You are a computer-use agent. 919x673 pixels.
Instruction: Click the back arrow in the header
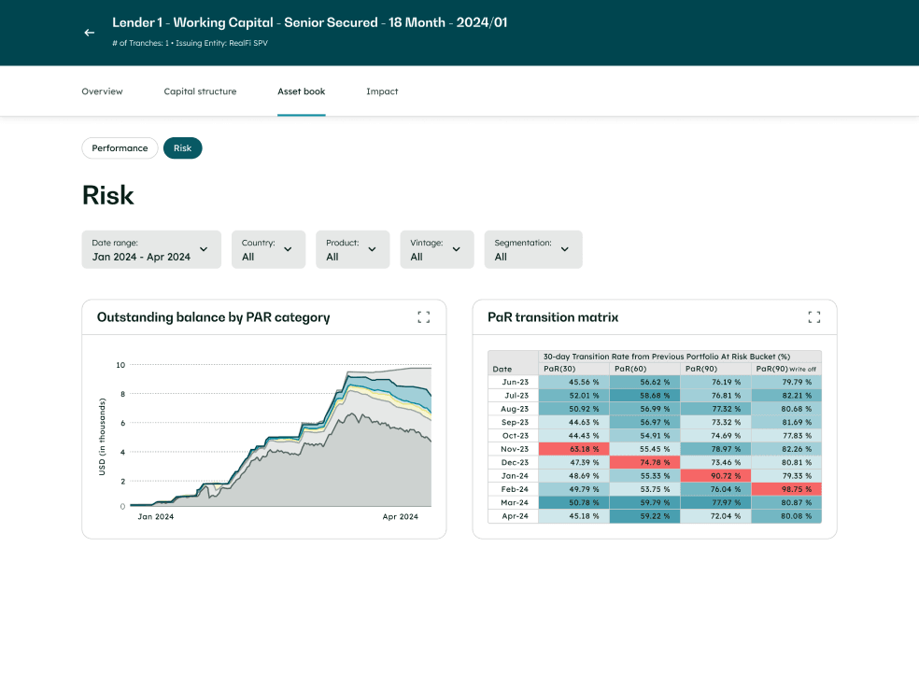(89, 32)
